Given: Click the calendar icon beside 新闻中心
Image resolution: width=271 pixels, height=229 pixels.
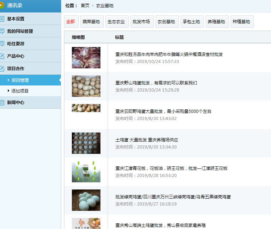Looking at the screenshot, I should (x=2, y=103).
